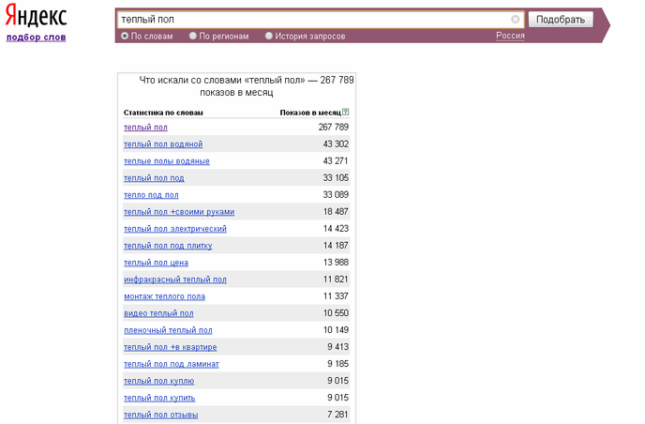
Task: Open the теплый пол под плитку link
Action: click(x=168, y=246)
